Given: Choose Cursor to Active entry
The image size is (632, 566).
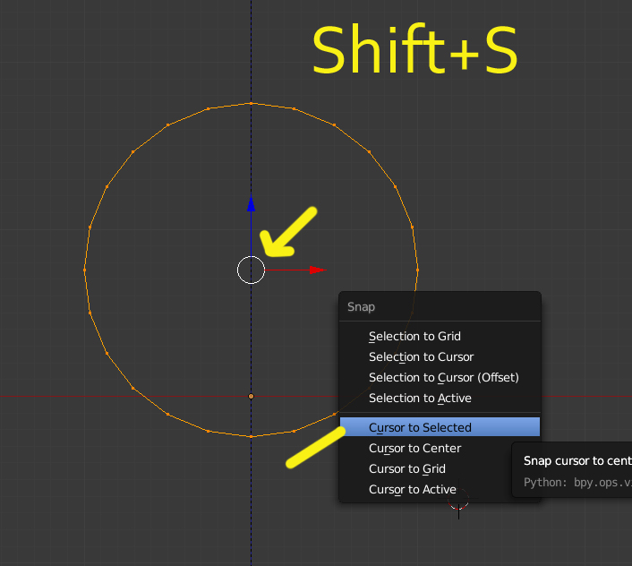Looking at the screenshot, I should (440, 489).
